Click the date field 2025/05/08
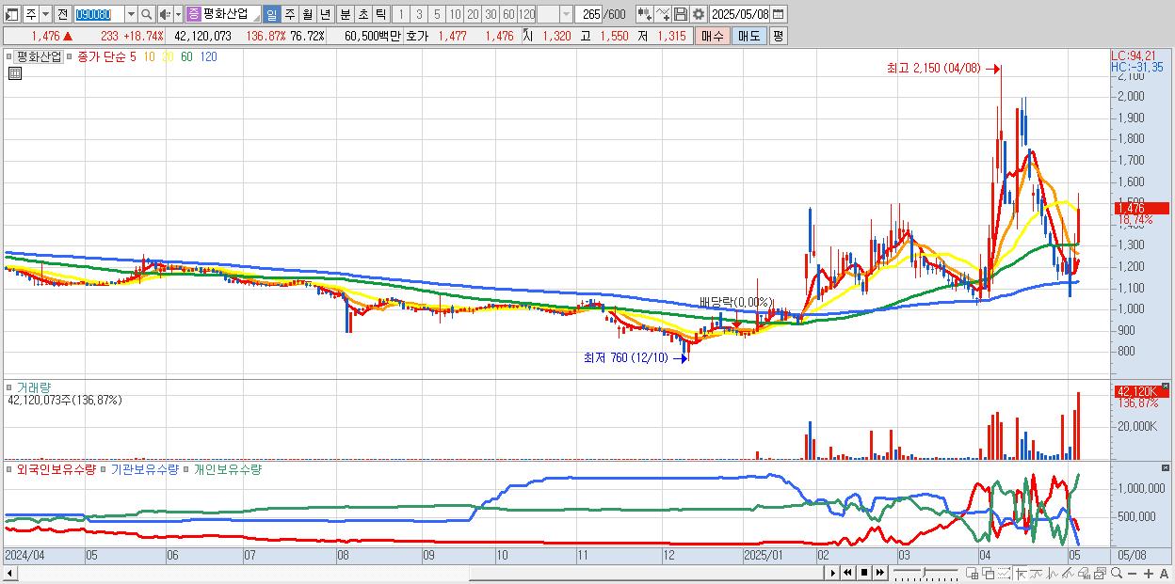The width and height of the screenshot is (1175, 584). coord(739,14)
